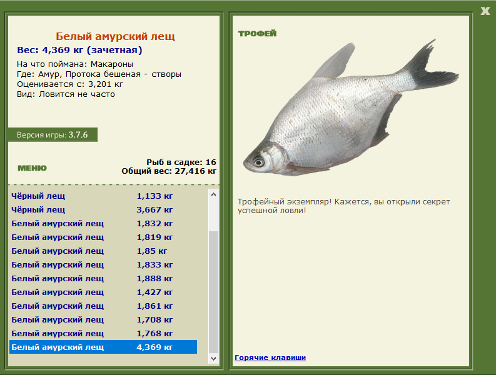Image resolution: width=496 pixels, height=375 pixels.
Task: Click the Трофейный экземпляр description text
Action: tap(343, 206)
